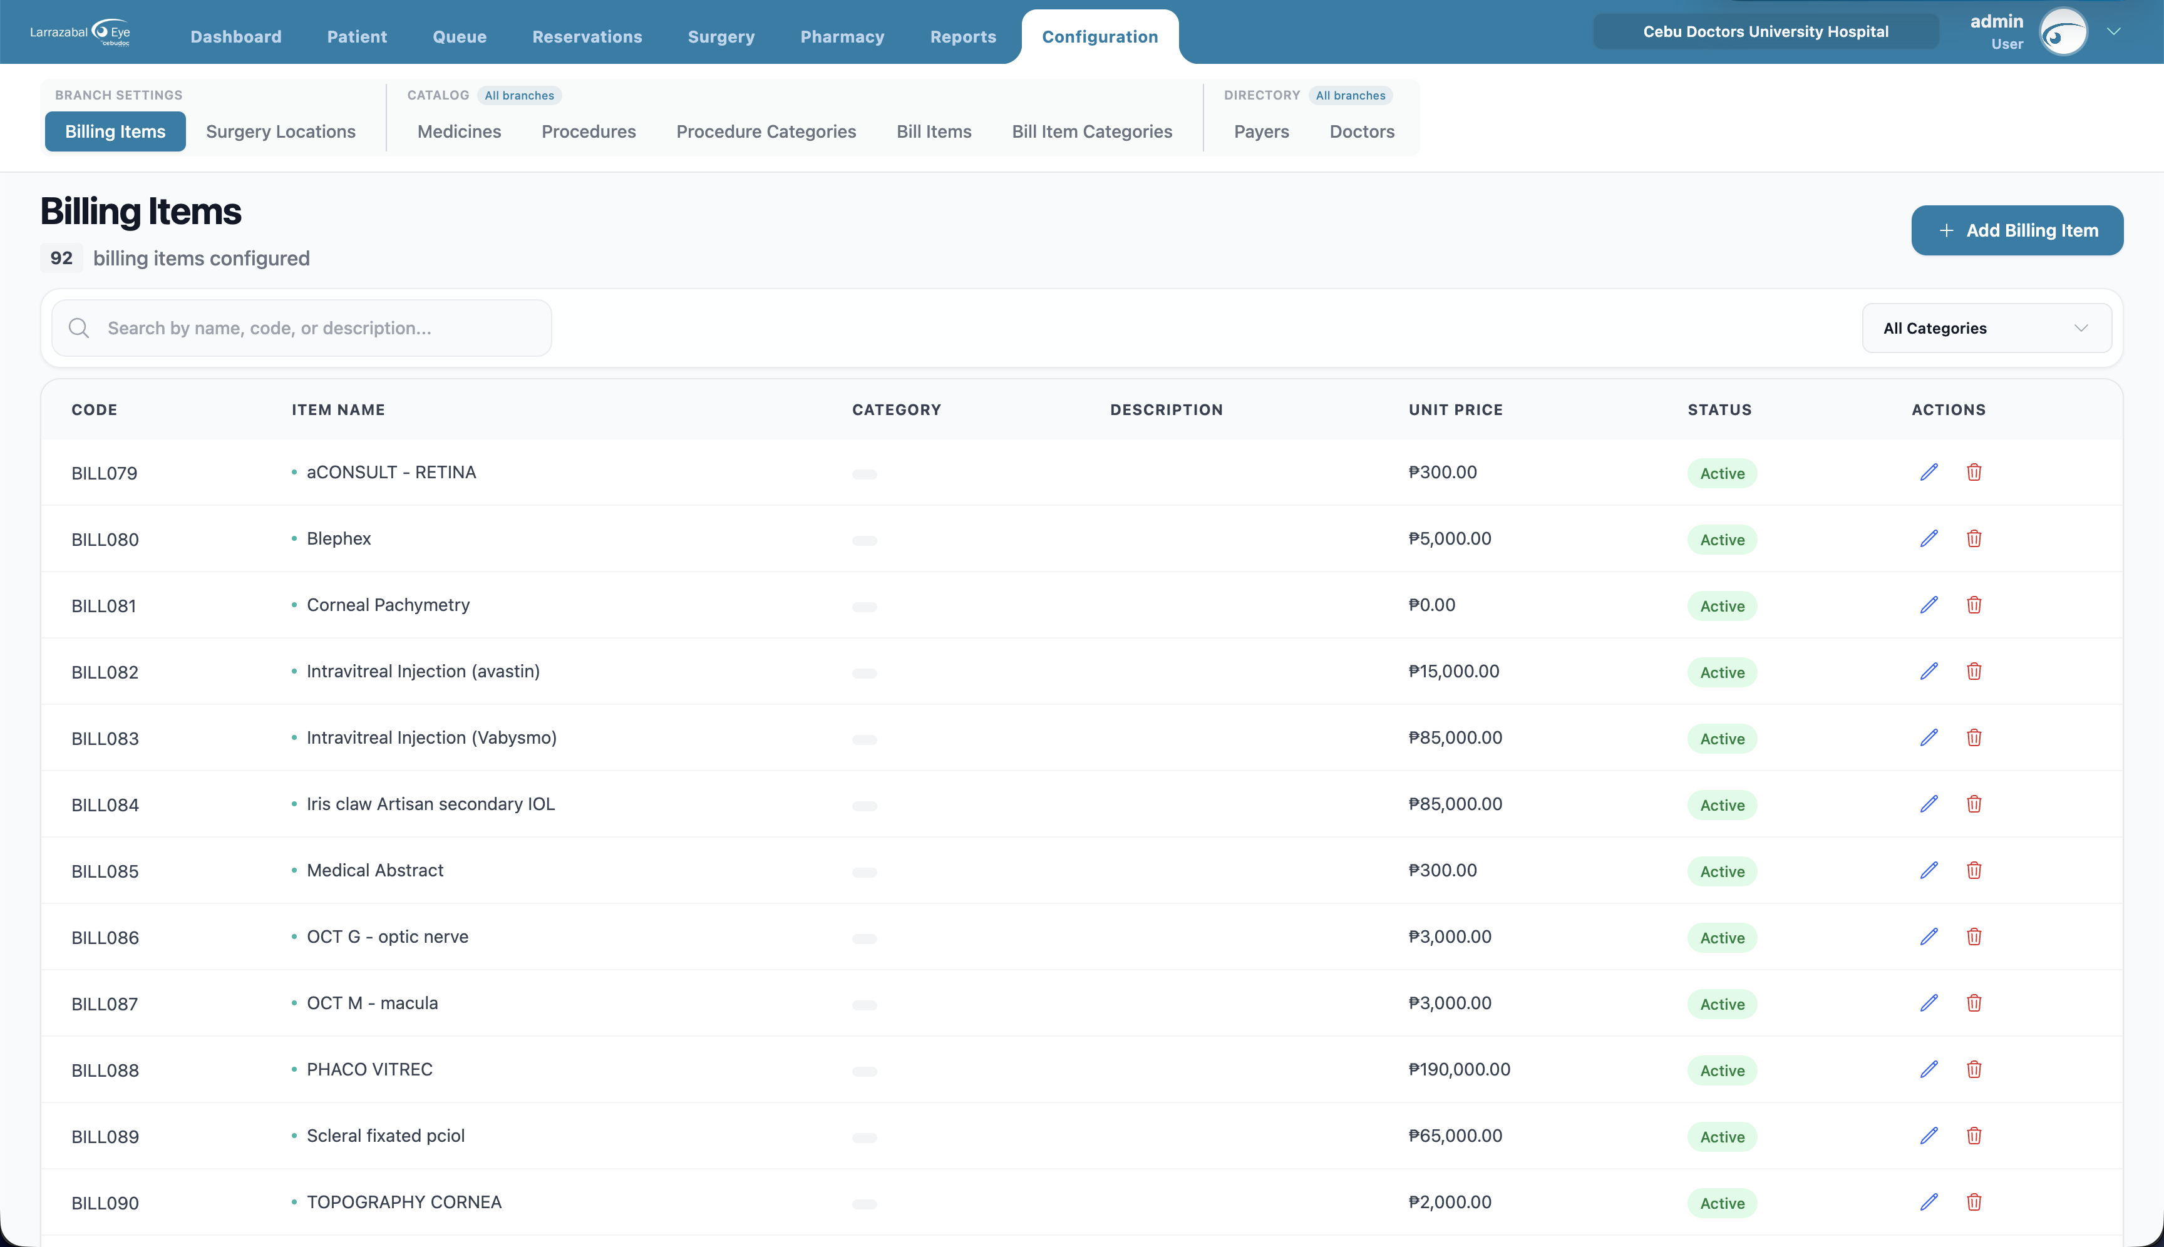This screenshot has height=1247, width=2164.
Task: Edit Intravitreal Injection (Vabysmo) item
Action: [x=1929, y=738]
